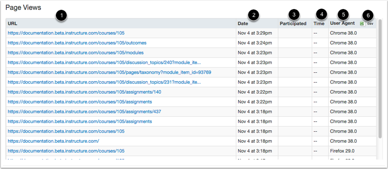Download page views as CSV
388x169 pixels.
[367, 24]
